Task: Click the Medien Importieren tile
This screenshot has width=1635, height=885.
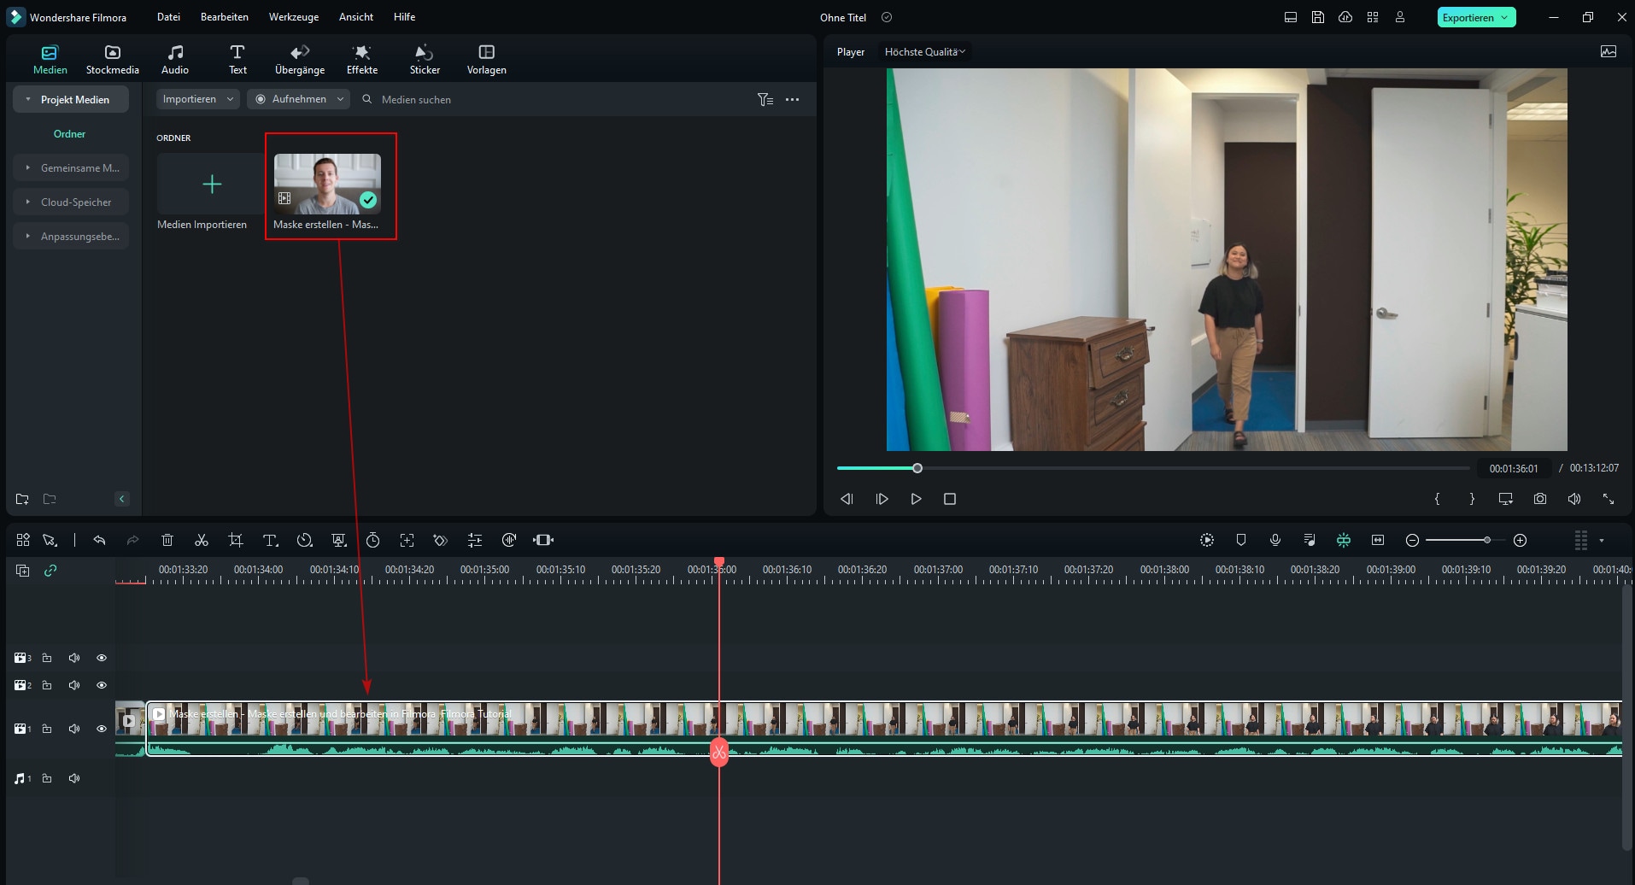Action: coord(211,184)
